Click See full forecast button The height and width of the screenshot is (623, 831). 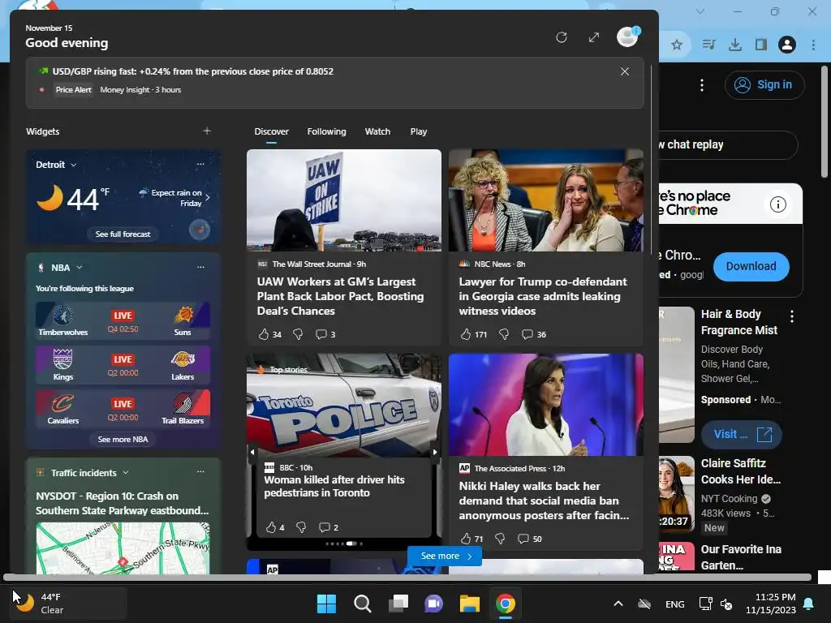tap(123, 234)
